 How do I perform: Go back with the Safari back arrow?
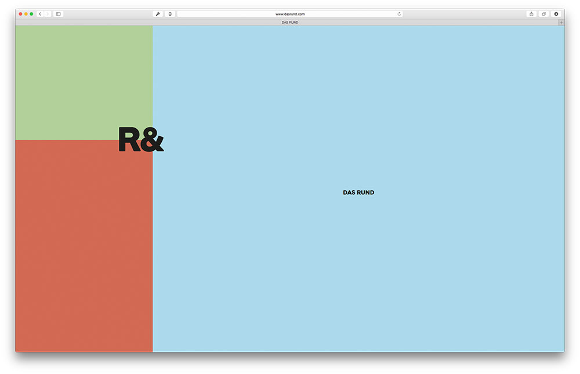(x=40, y=14)
